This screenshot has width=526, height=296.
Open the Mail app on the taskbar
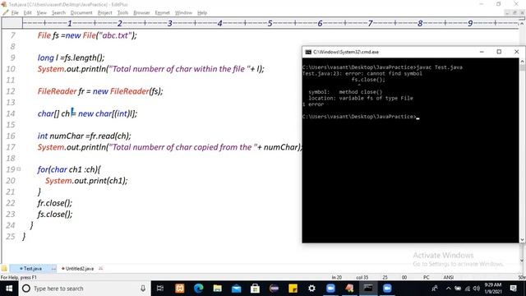point(236,289)
